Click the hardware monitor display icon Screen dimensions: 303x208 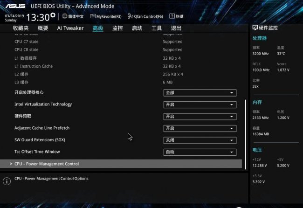[x=255, y=28]
